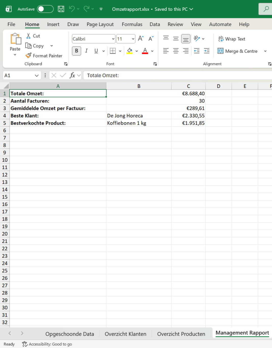Click the Save icon in title bar
Image resolution: width=272 pixels, height=348 pixels.
pyautogui.click(x=61, y=9)
